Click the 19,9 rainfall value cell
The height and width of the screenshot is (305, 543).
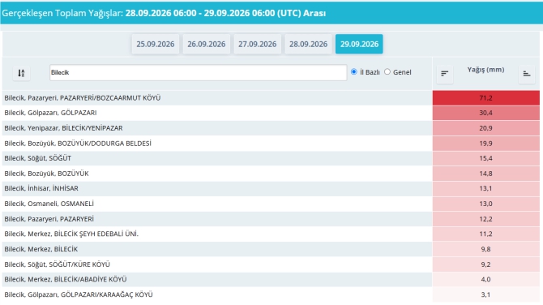pyautogui.click(x=485, y=143)
